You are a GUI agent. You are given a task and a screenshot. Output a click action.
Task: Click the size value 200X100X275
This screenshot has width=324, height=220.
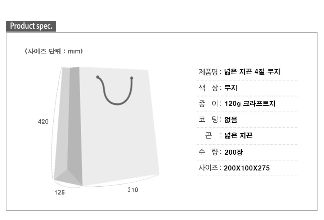click(247, 168)
